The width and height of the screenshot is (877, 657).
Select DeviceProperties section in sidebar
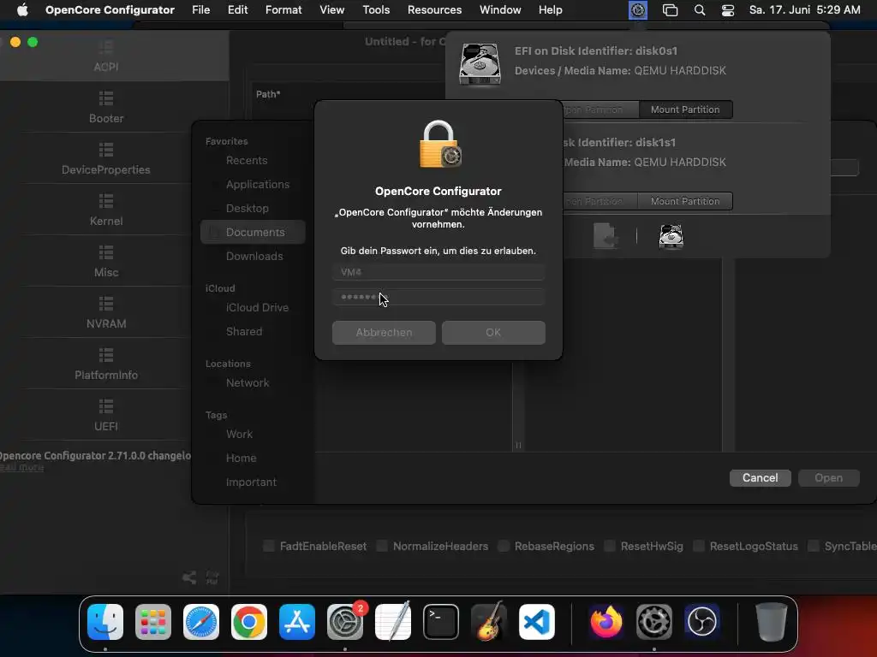tap(105, 158)
